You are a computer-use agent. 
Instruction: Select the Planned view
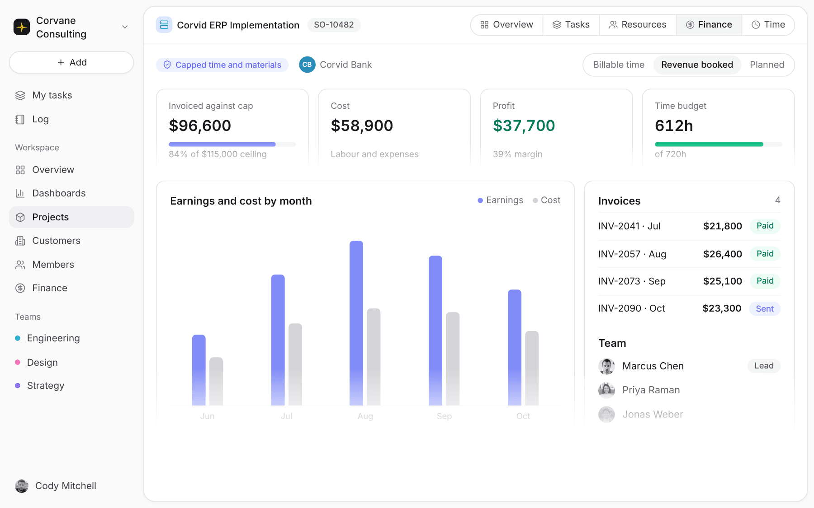pos(767,65)
